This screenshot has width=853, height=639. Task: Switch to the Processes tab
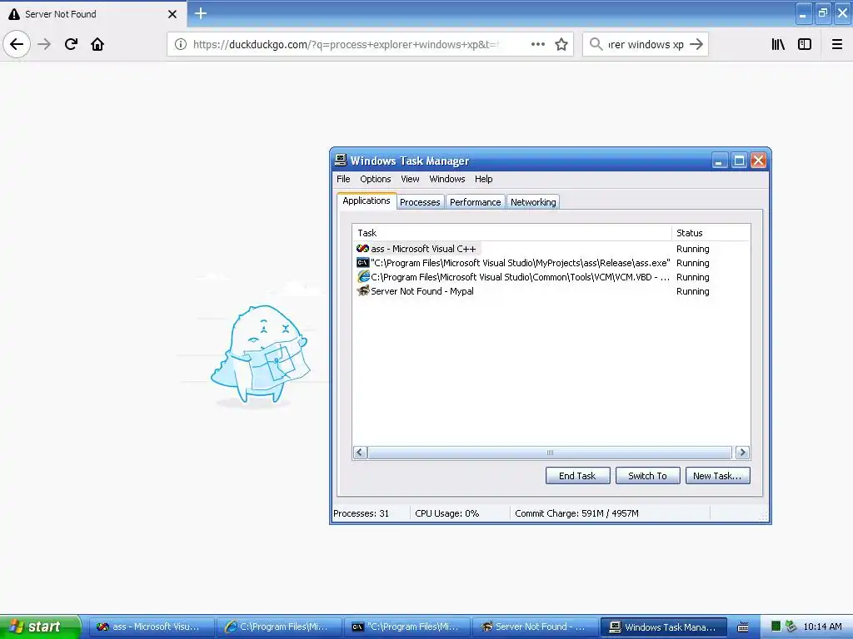click(420, 202)
